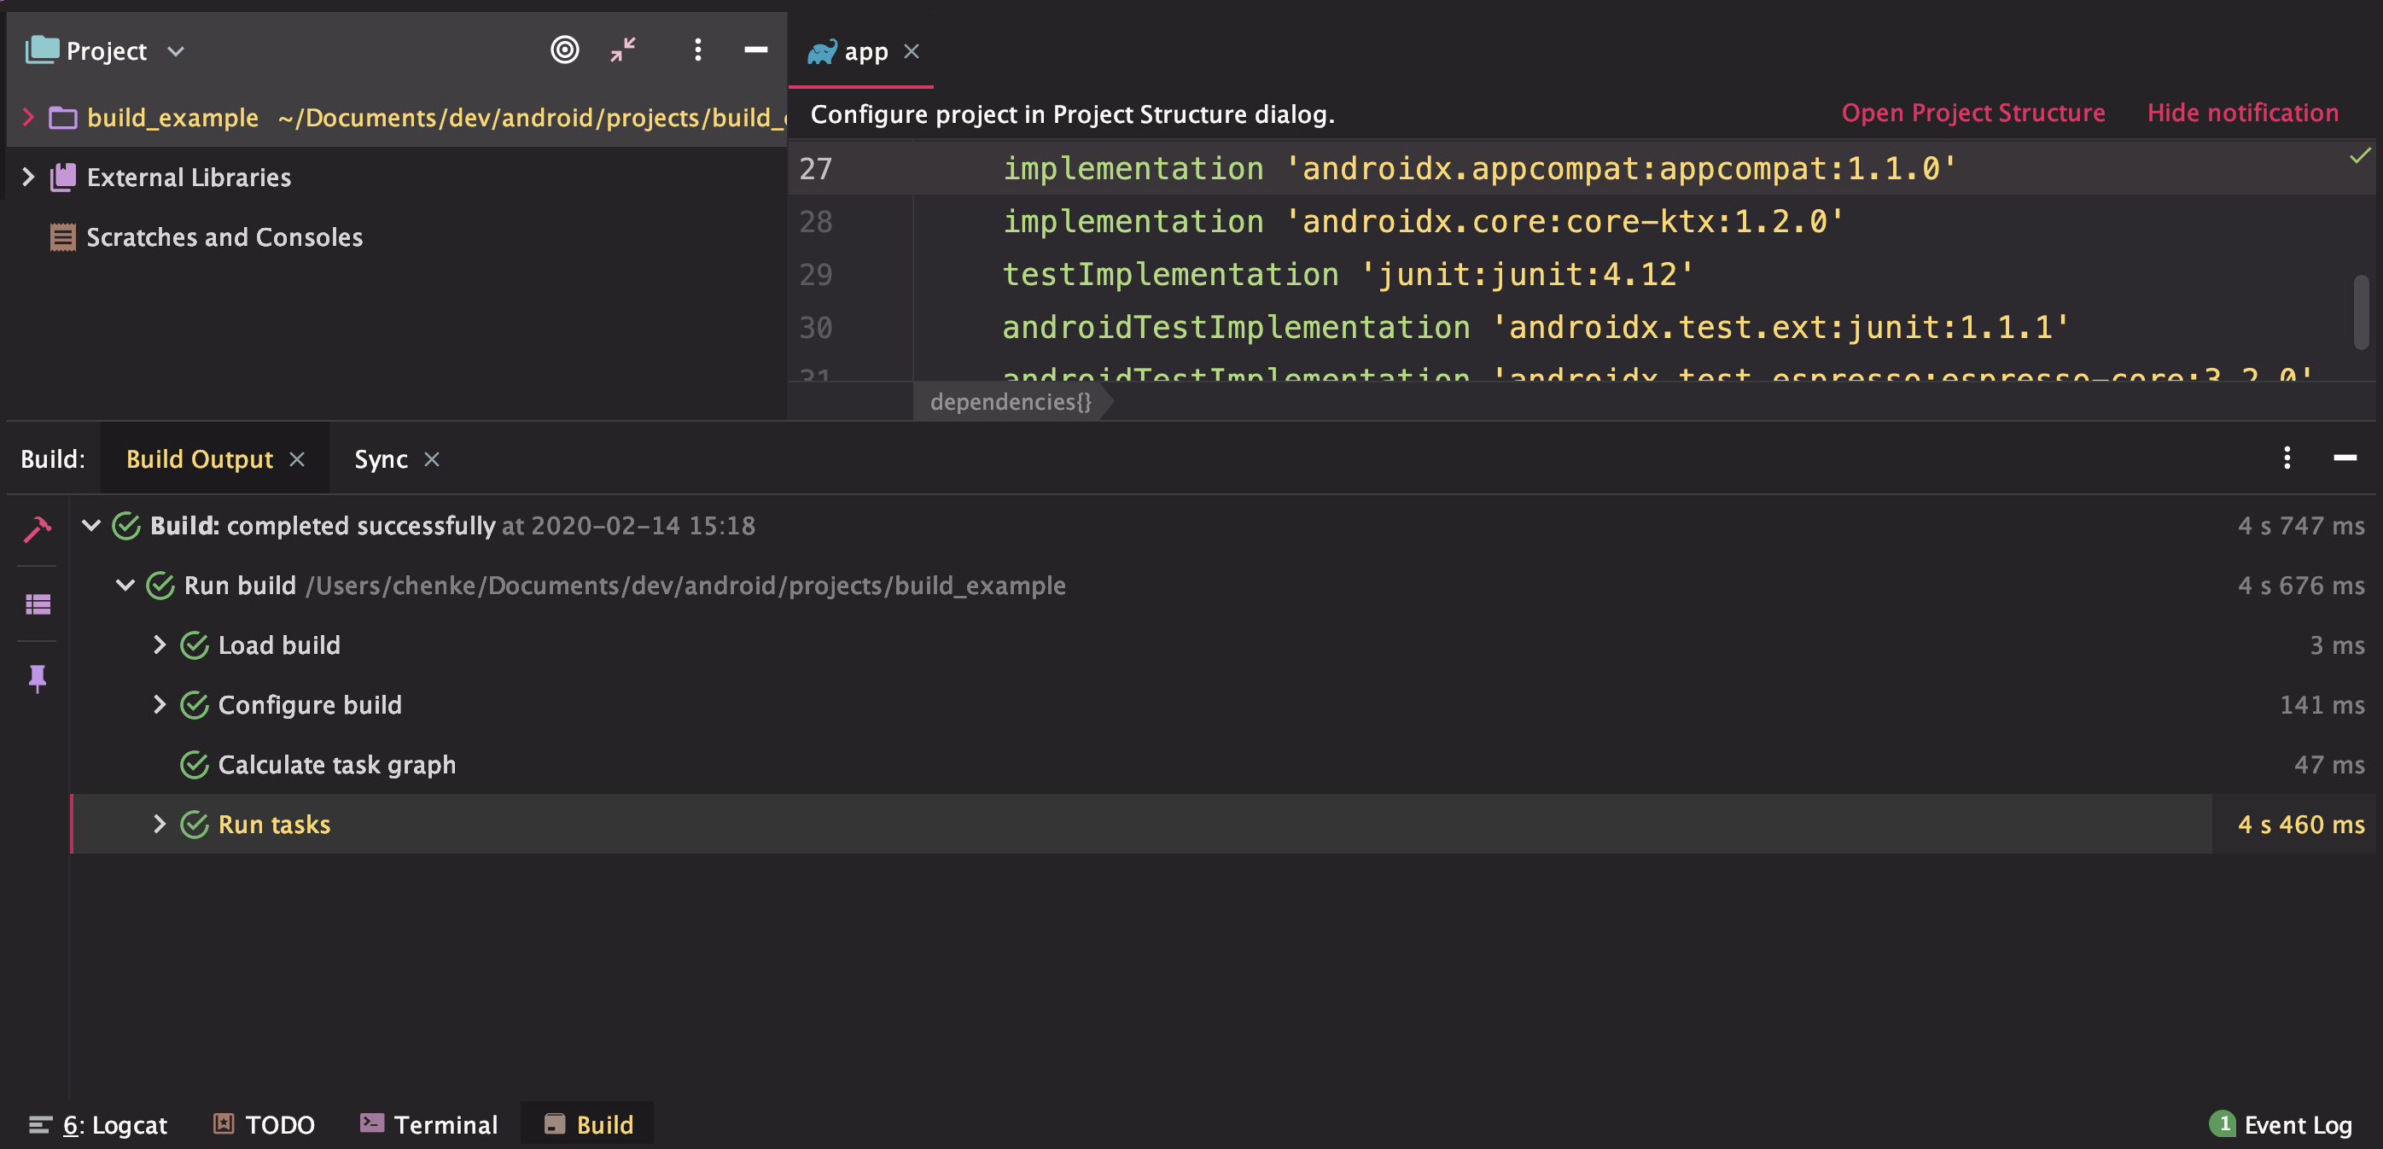
Task: Toggle the pin tab icon in Build panel
Action: tap(37, 678)
